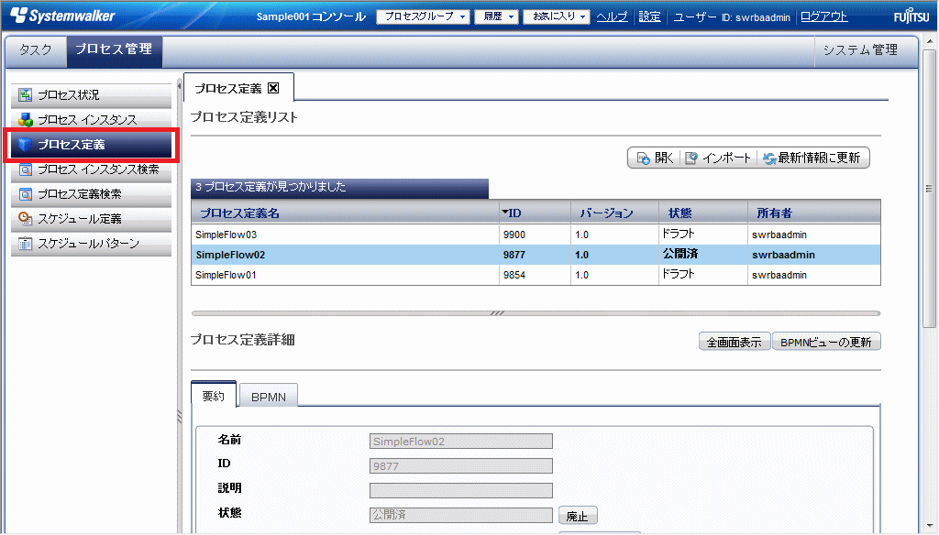Collapse the left sidebar with splitter arrow

pyautogui.click(x=179, y=86)
